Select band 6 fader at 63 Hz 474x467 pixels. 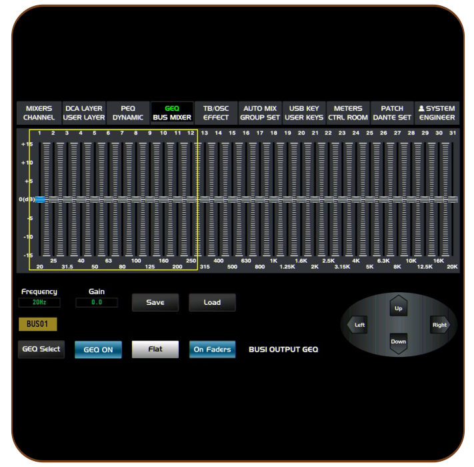[109, 199]
